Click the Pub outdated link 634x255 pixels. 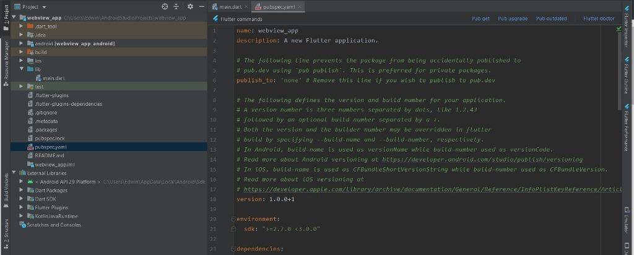coord(551,19)
